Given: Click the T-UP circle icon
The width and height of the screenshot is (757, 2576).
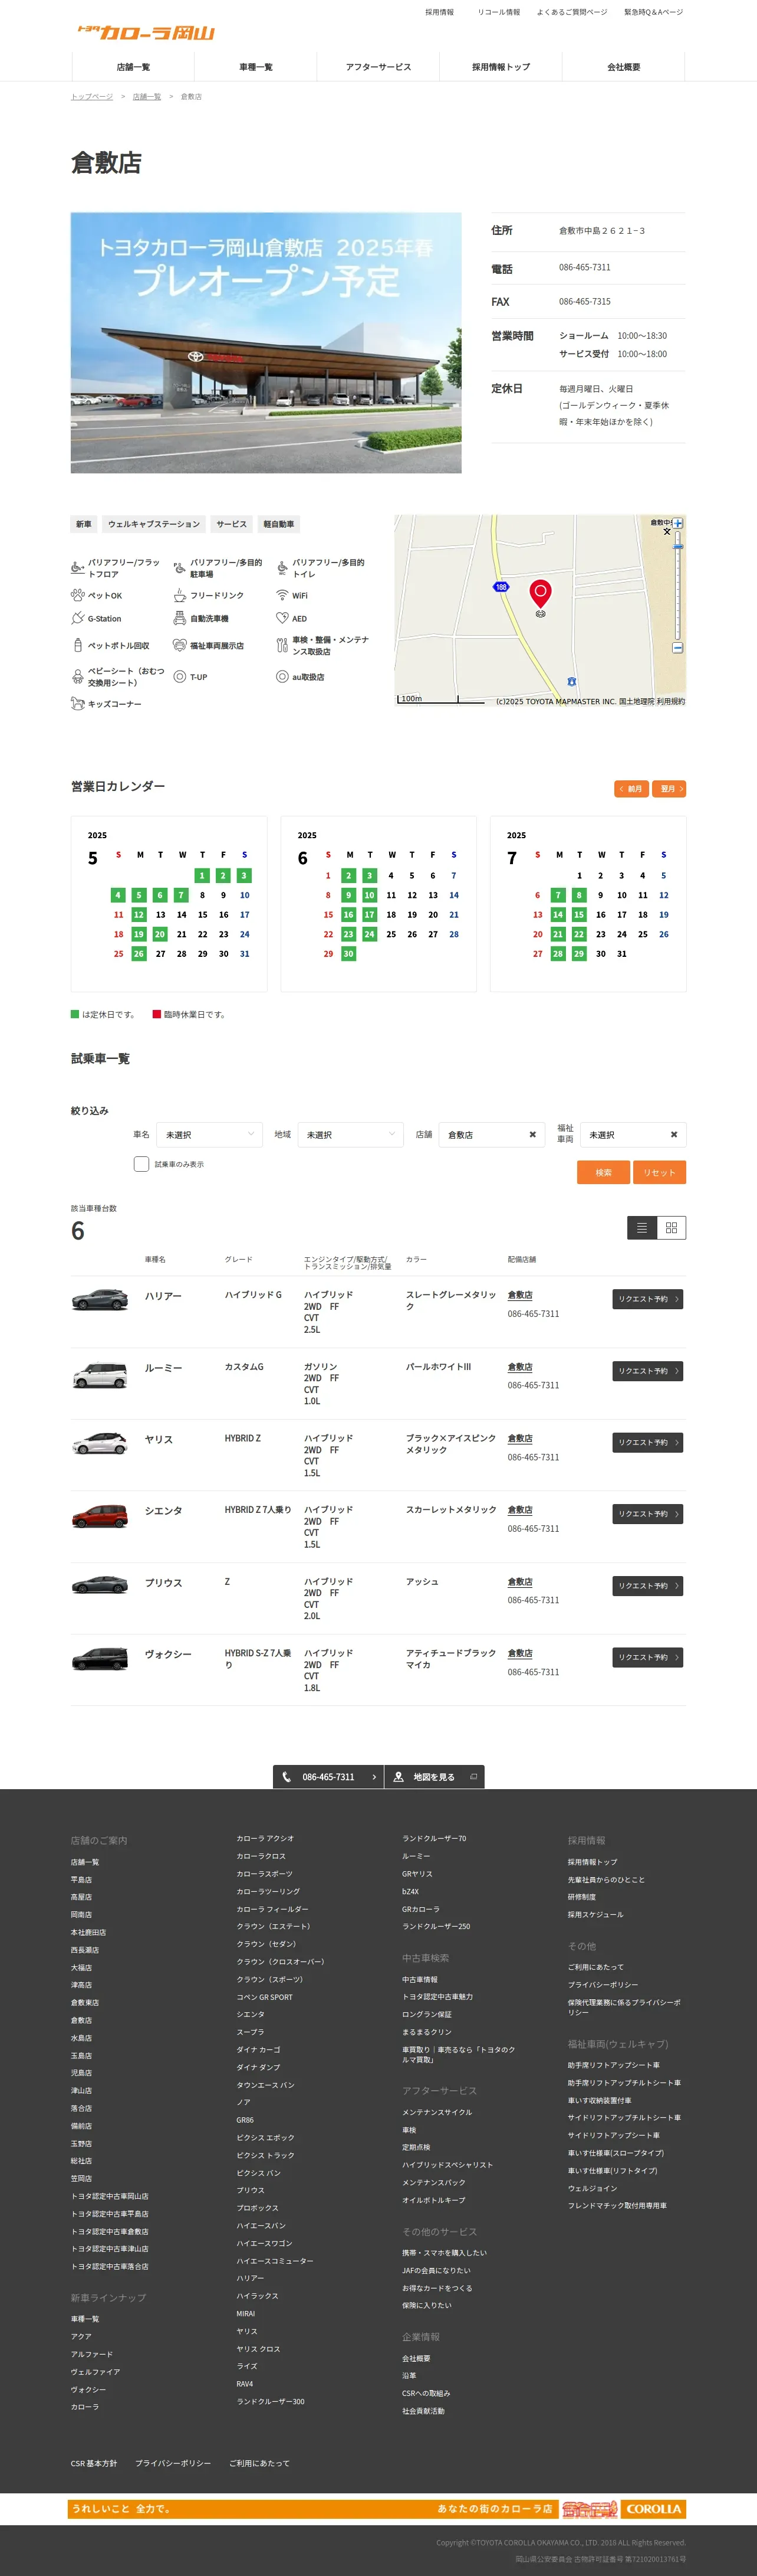Looking at the screenshot, I should [x=180, y=677].
